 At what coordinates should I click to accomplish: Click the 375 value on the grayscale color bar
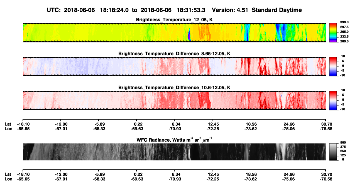(x=343, y=147)
